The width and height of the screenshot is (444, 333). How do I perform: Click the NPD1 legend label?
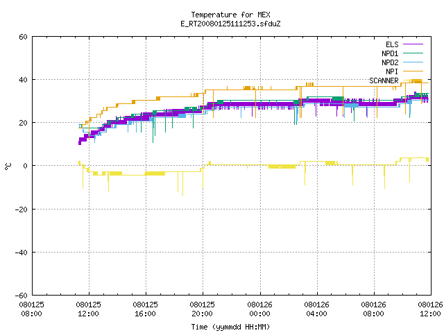390,53
